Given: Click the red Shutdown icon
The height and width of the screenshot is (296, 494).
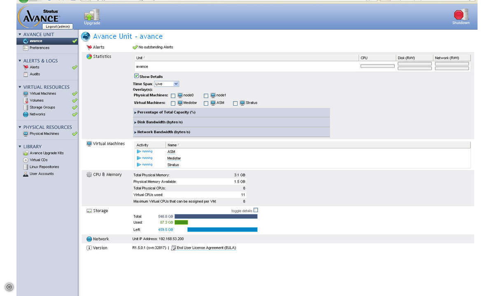Looking at the screenshot, I should (461, 16).
